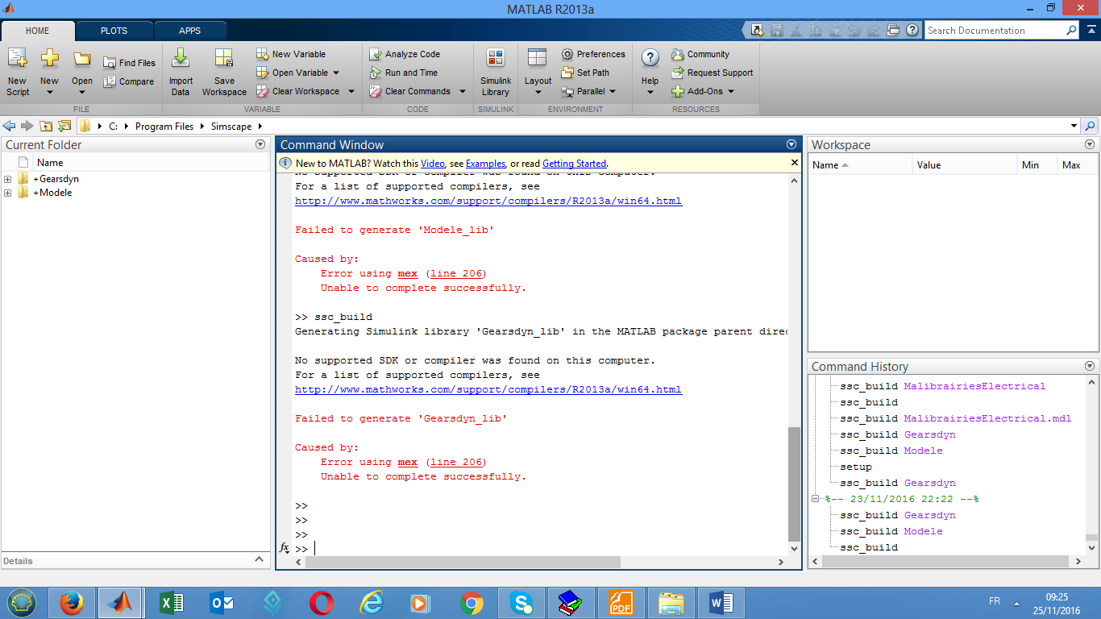This screenshot has height=619, width=1101.
Task: Open Command Window actions menu
Action: click(791, 144)
